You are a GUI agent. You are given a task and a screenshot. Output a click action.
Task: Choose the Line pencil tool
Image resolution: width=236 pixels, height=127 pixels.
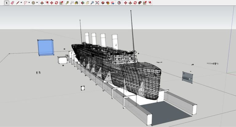pyautogui.click(x=18, y=3)
